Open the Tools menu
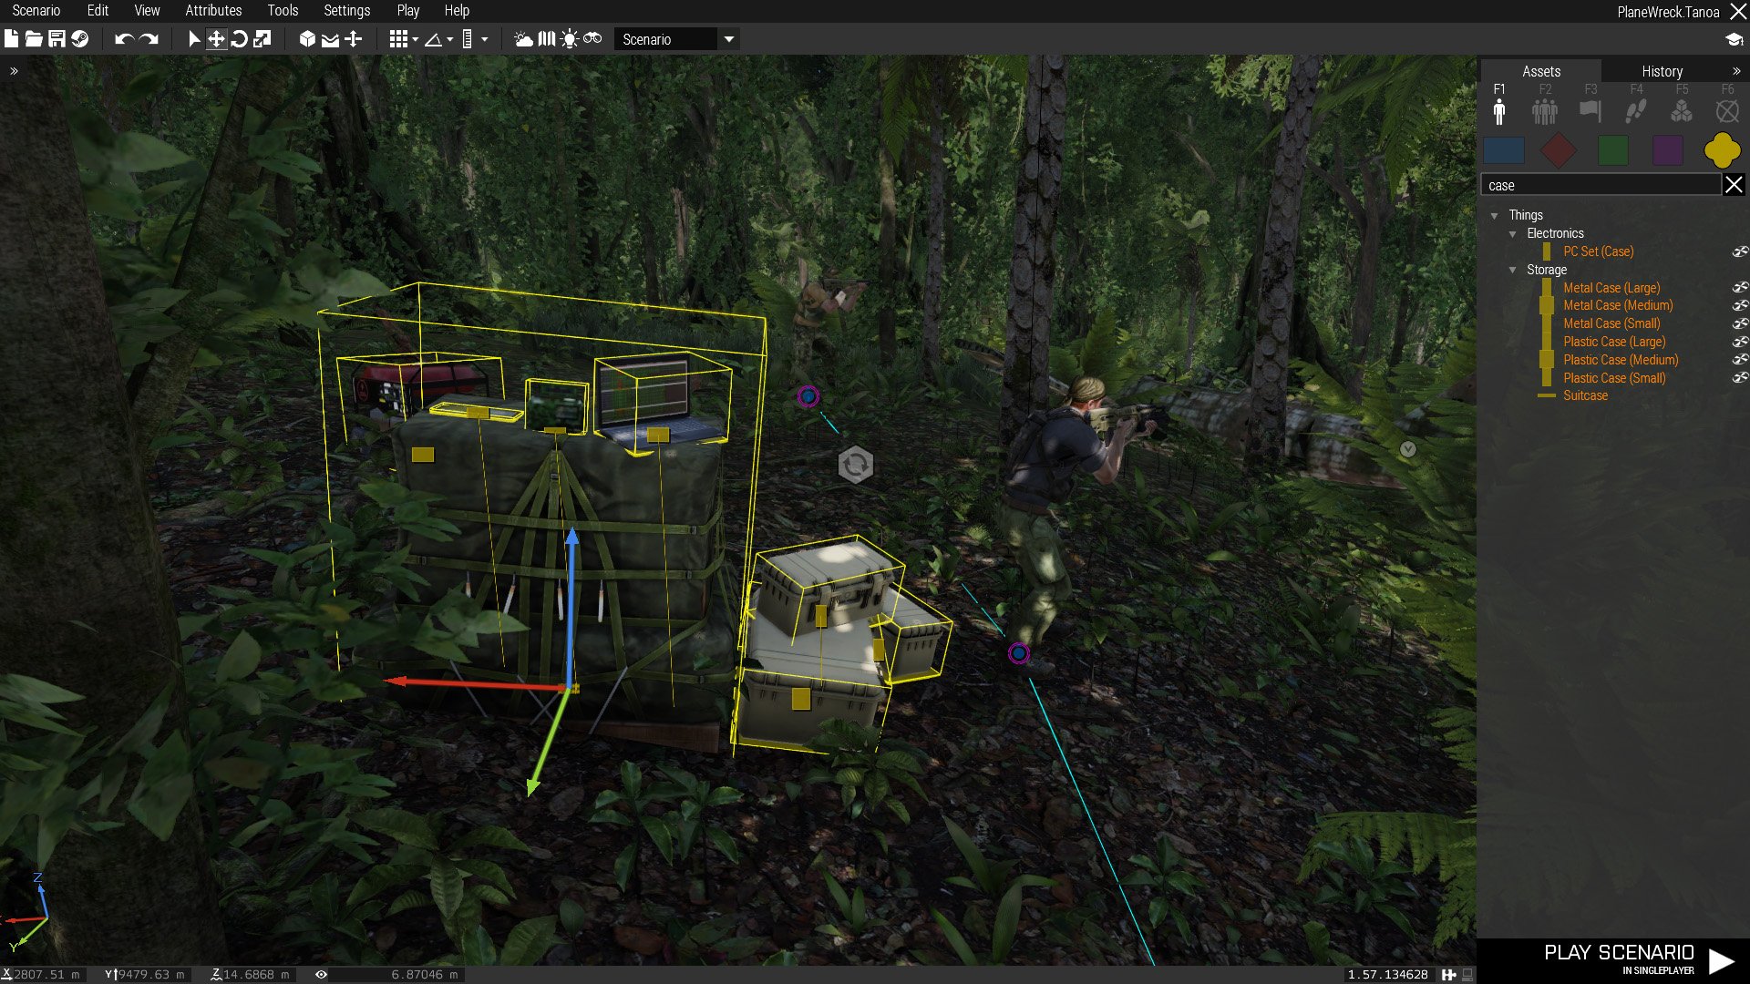Viewport: 1750px width, 984px height. click(x=283, y=11)
